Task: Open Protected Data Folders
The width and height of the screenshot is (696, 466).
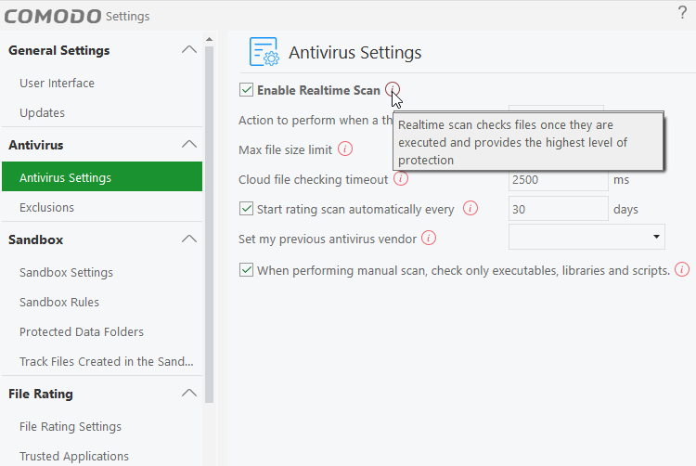Action: 82,331
